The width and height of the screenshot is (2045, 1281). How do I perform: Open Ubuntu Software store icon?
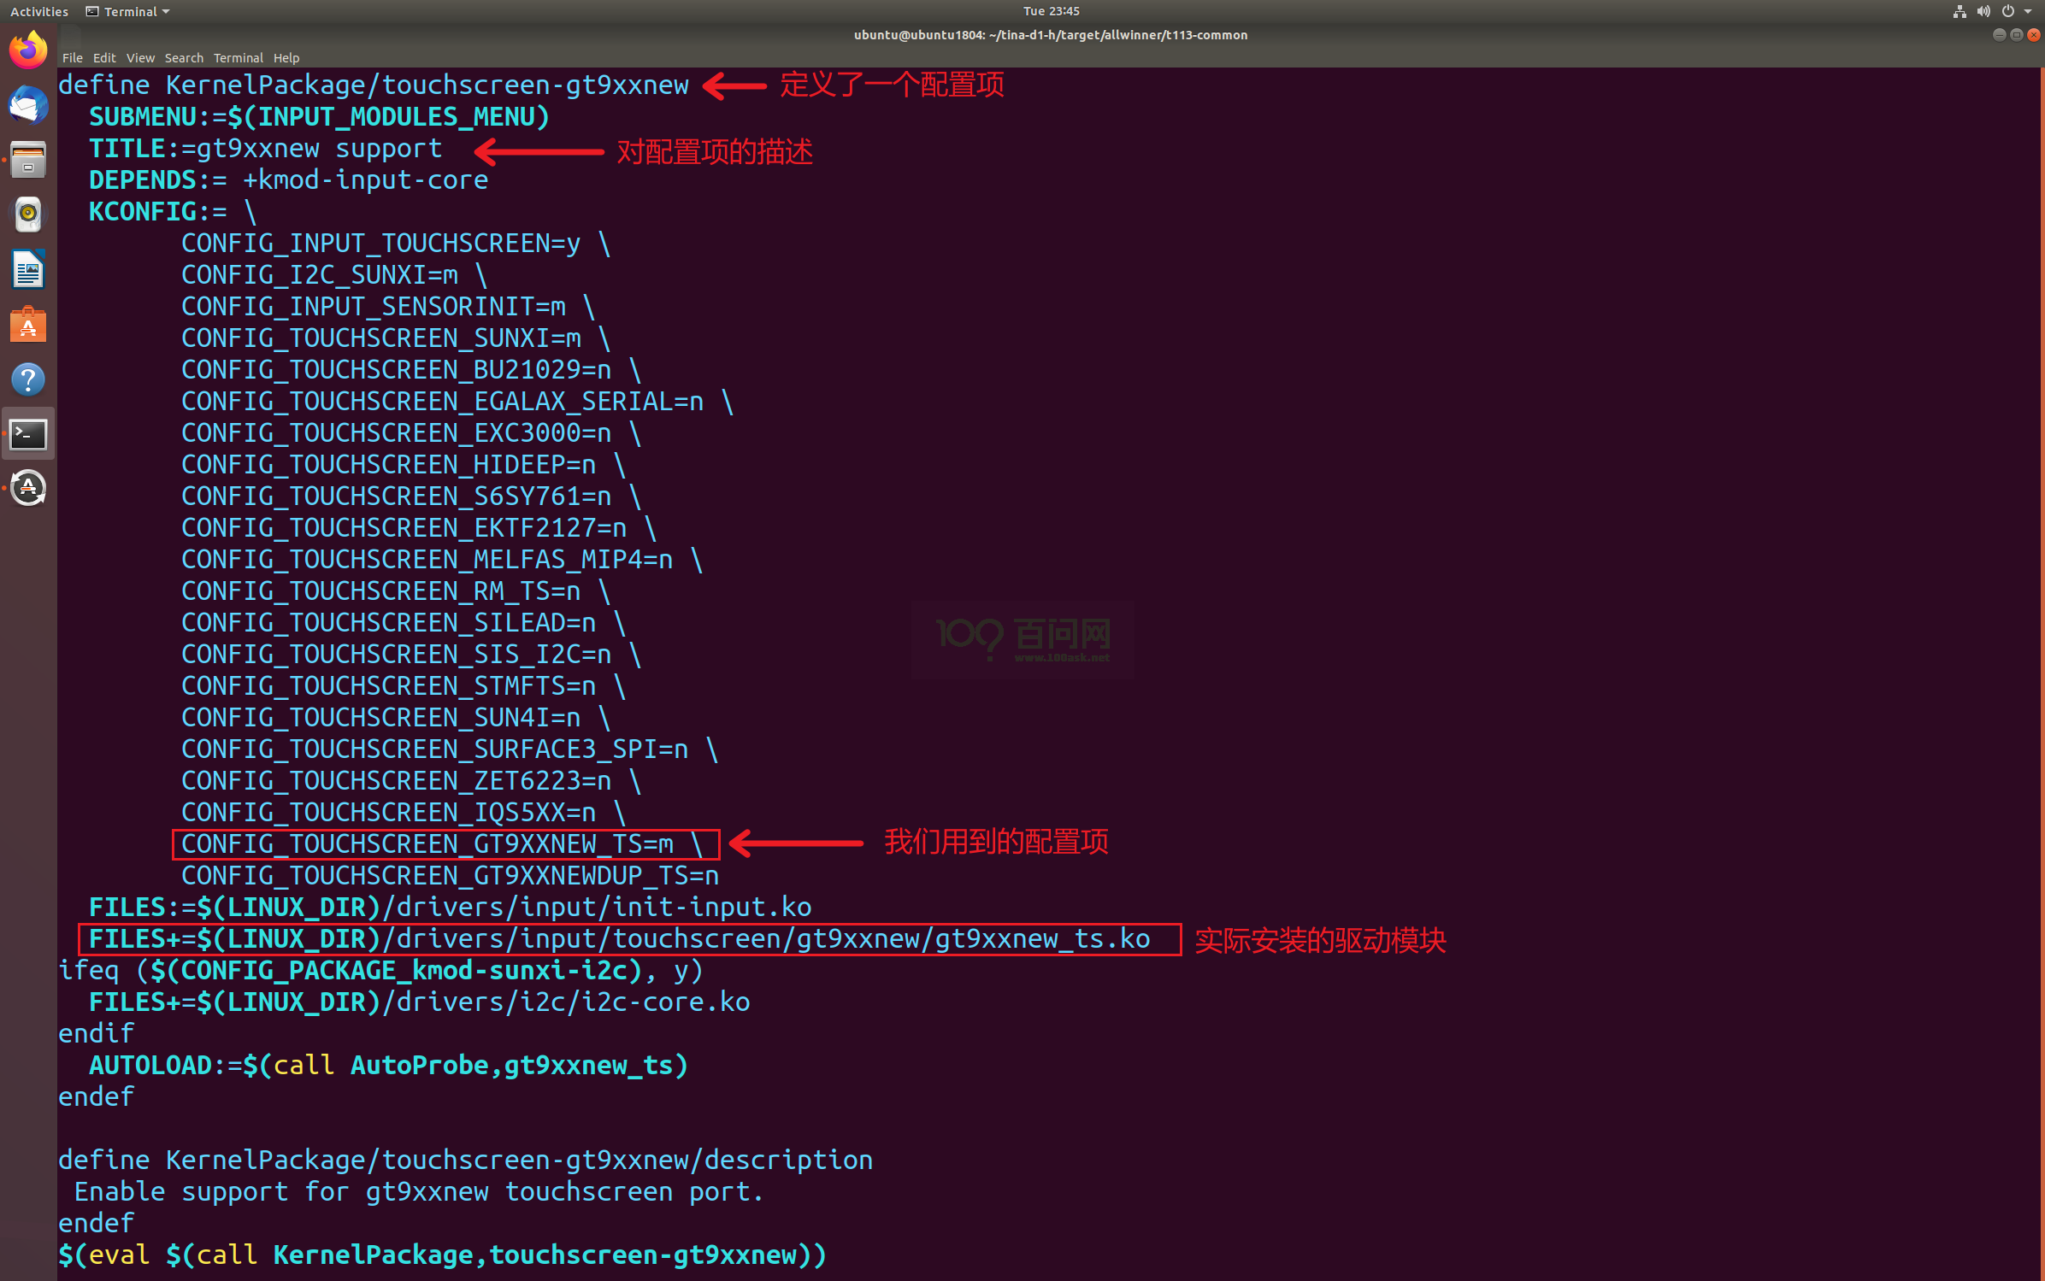[28, 325]
